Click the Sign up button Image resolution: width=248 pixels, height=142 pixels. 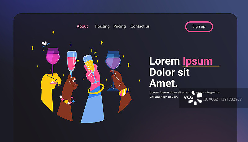pyautogui.click(x=199, y=27)
